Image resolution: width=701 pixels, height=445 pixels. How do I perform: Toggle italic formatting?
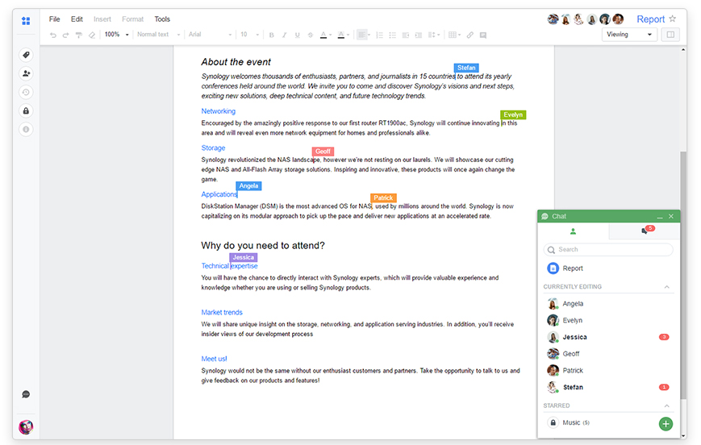coord(284,35)
